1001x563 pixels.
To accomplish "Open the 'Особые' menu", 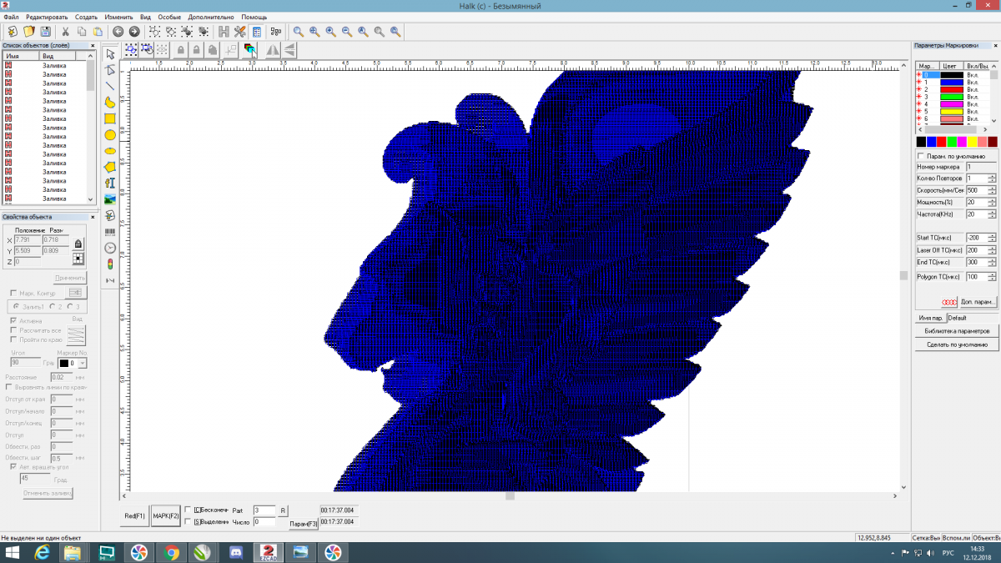I will tap(169, 17).
